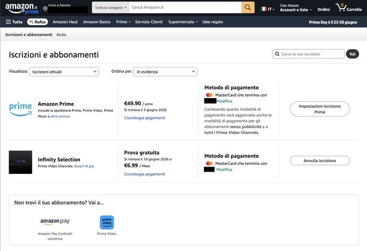Expand the Tutte le categorie dropdown
The width and height of the screenshot is (367, 251).
pos(111,7)
